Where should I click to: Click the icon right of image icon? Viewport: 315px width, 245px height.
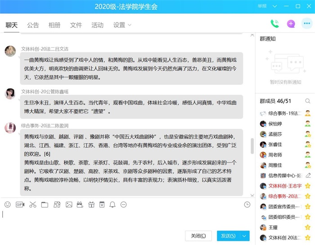80,204
